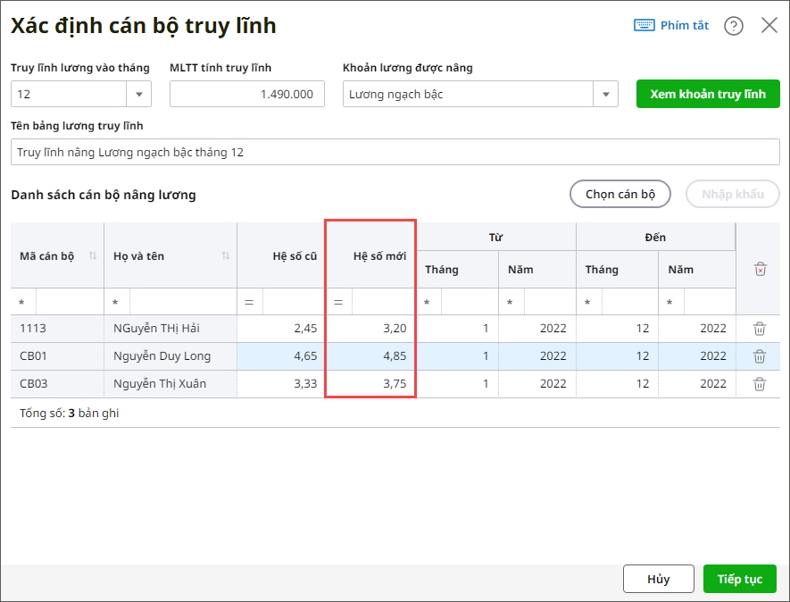Click the delete-all trash icon in table header
The image size is (790, 602).
coord(761,269)
